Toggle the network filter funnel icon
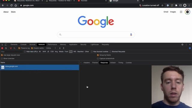 coord(11,48)
